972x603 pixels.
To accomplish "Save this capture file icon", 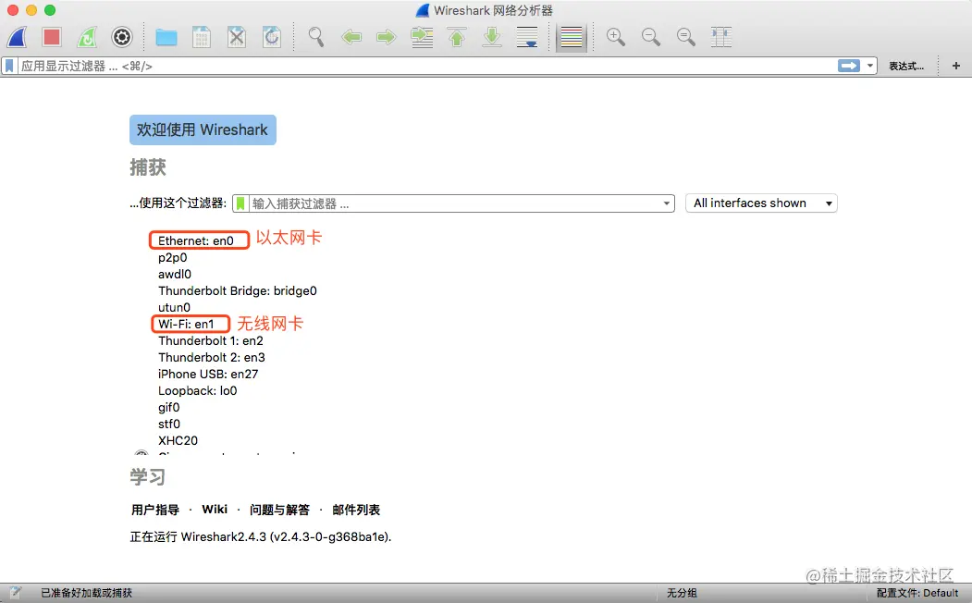I will pyautogui.click(x=202, y=37).
